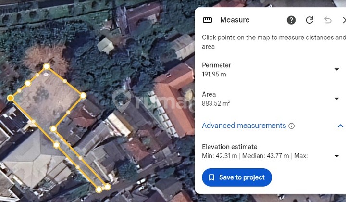Viewport: 346px width, 202px height.
Task: Click the Save to project button
Action: pyautogui.click(x=237, y=177)
